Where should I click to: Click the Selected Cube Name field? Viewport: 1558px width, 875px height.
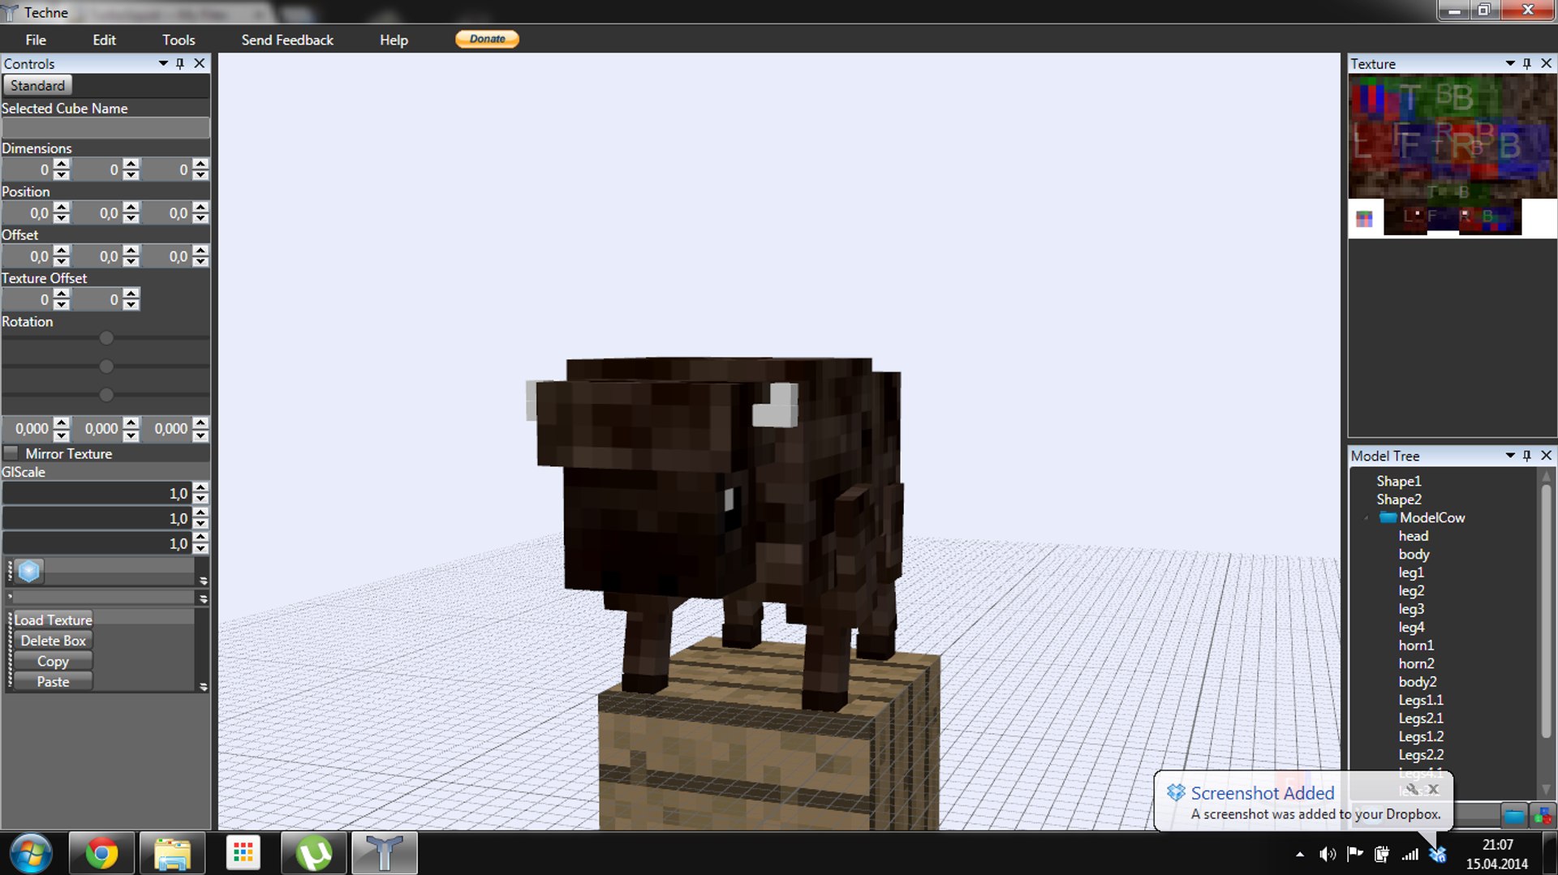[105, 127]
